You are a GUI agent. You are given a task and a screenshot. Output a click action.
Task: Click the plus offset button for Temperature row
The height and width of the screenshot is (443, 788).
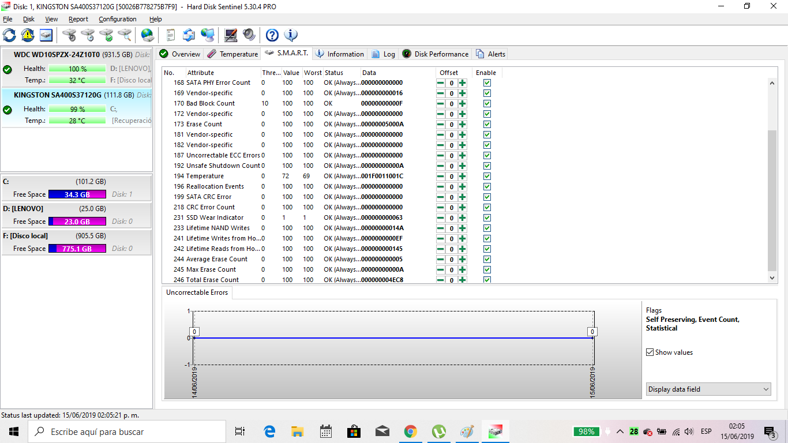463,177
